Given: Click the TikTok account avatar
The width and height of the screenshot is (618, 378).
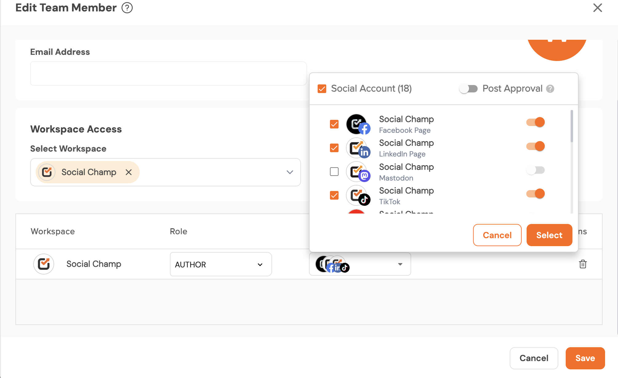Looking at the screenshot, I should point(357,196).
